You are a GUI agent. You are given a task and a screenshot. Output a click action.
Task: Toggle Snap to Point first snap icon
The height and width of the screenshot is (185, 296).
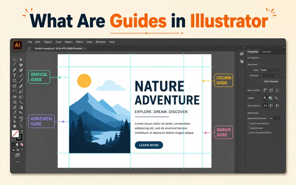point(265,106)
